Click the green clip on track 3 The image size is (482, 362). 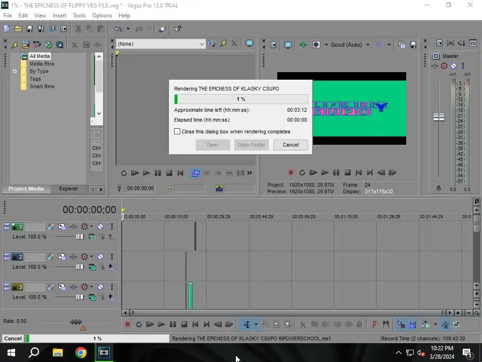[x=191, y=296]
